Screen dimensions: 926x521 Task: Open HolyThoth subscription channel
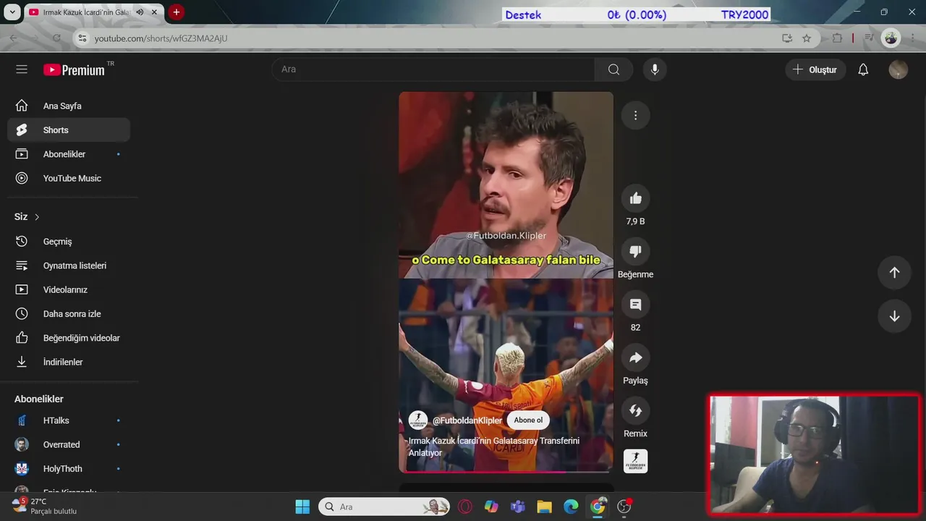pyautogui.click(x=69, y=469)
